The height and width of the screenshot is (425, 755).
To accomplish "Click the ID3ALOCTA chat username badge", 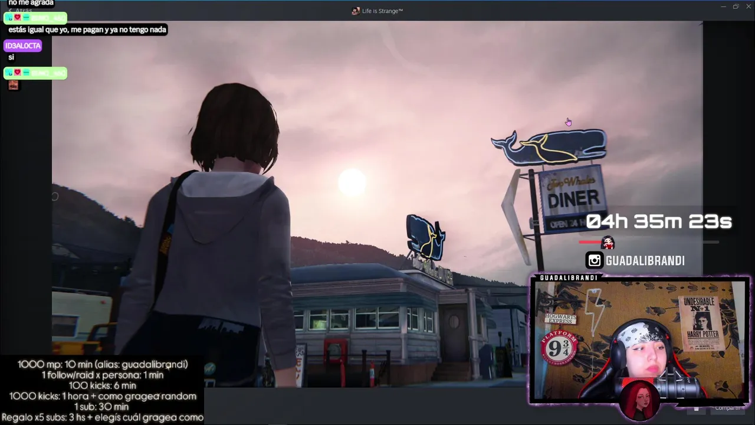I will 23,45.
